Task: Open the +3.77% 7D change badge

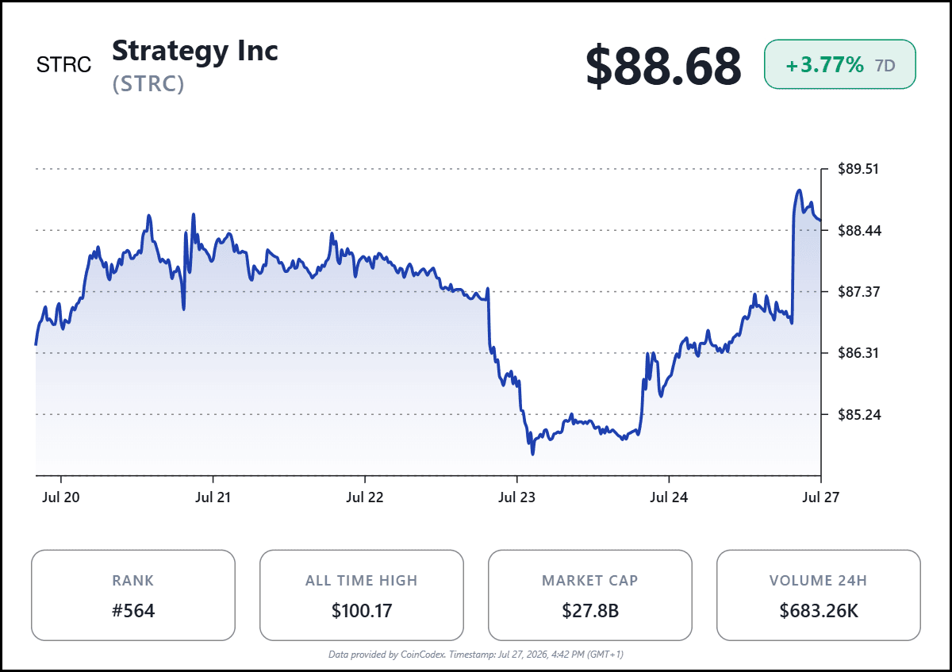Action: coord(839,65)
